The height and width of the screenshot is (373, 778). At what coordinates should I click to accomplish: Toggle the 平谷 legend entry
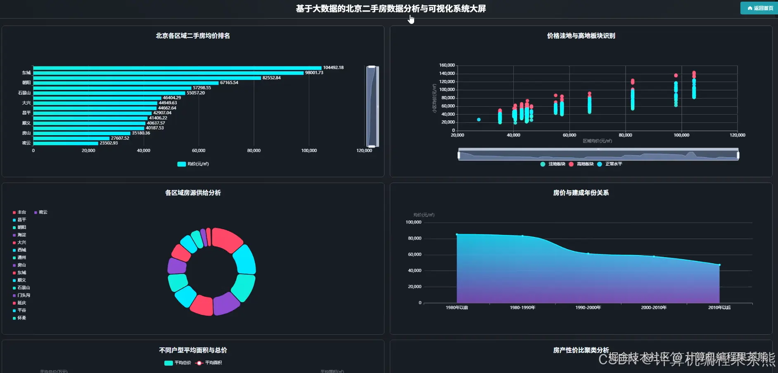tap(19, 310)
